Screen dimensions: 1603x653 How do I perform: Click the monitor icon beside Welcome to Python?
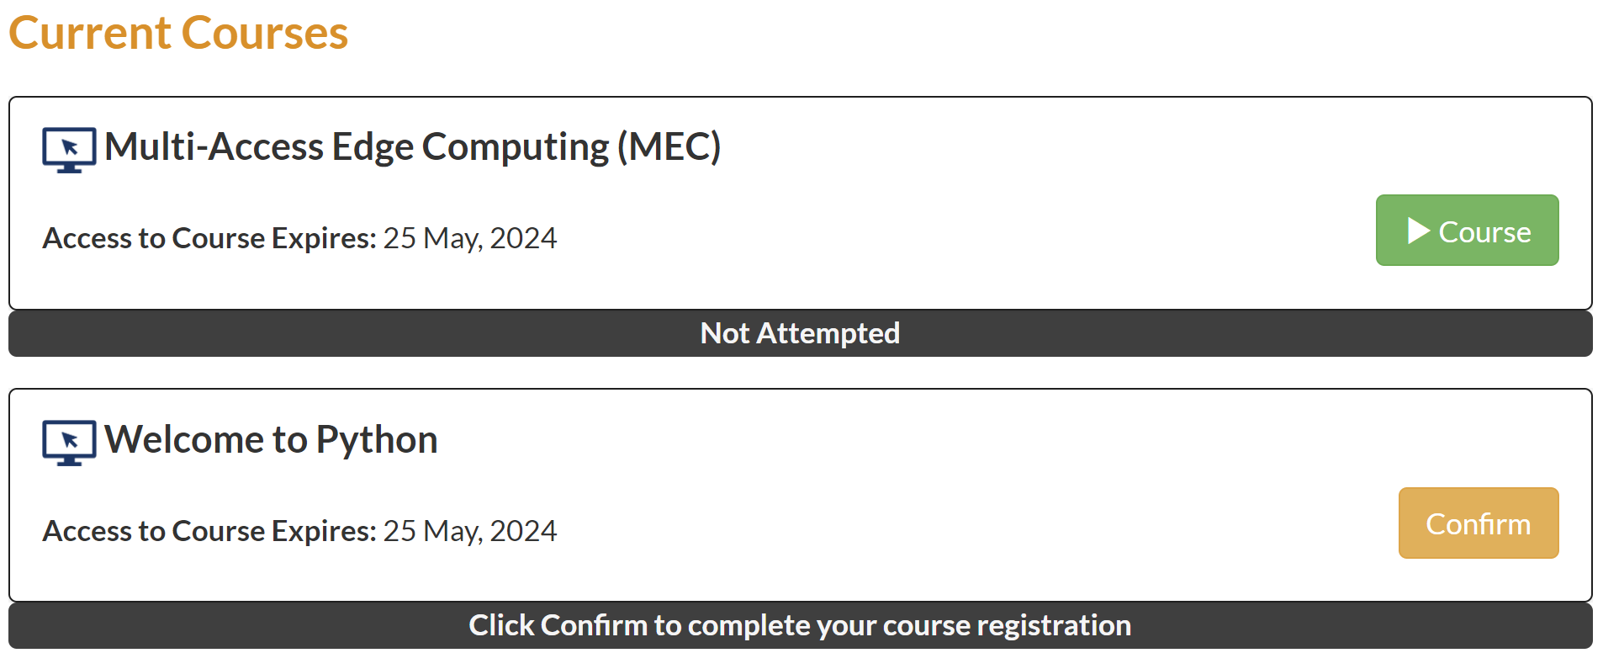tap(69, 443)
